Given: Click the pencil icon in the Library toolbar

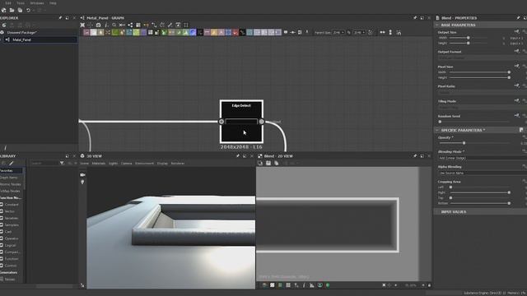Looking at the screenshot, I should coord(12,163).
